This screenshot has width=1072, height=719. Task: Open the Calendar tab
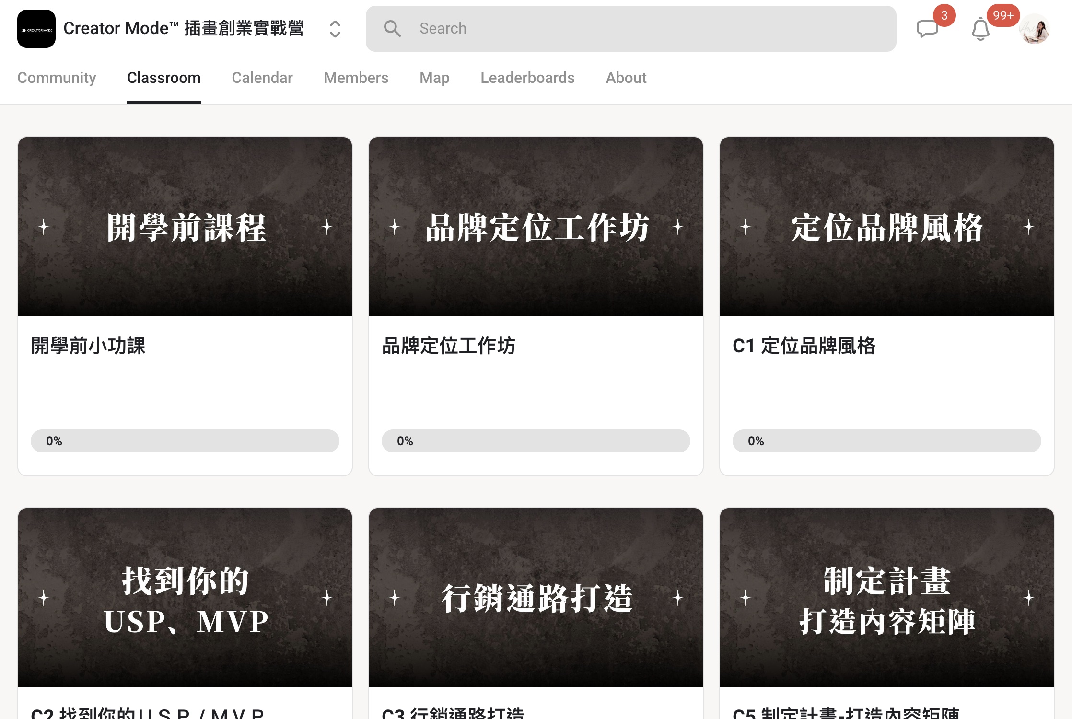click(262, 78)
